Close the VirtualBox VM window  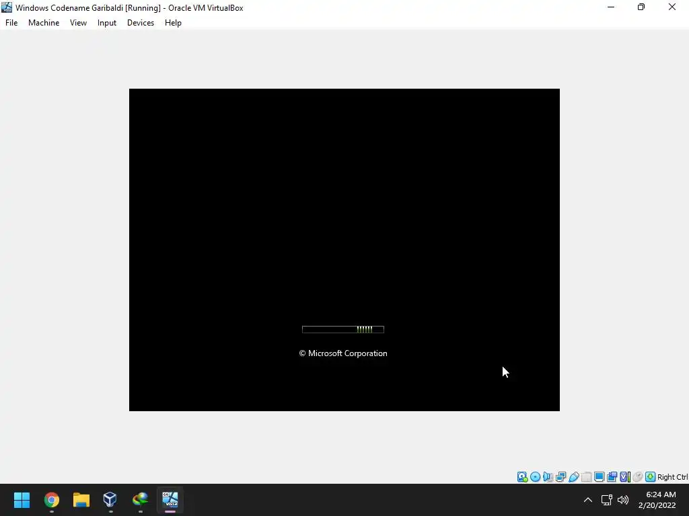pos(672,7)
